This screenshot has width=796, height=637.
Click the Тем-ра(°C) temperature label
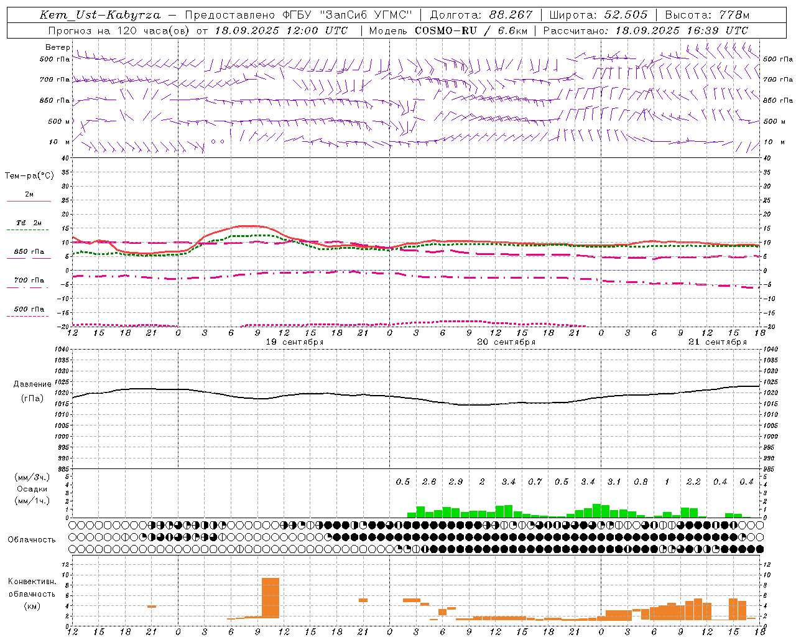[x=29, y=176]
